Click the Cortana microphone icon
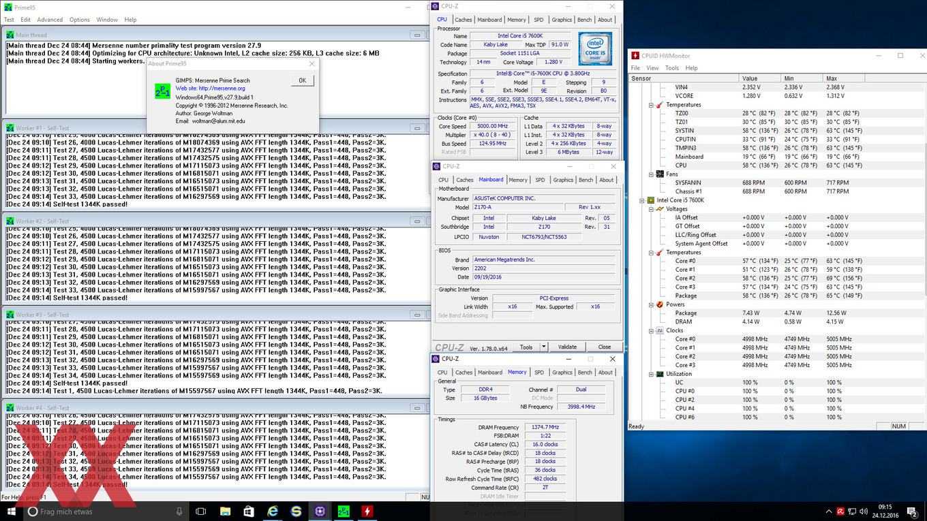This screenshot has width=927, height=521. (179, 511)
